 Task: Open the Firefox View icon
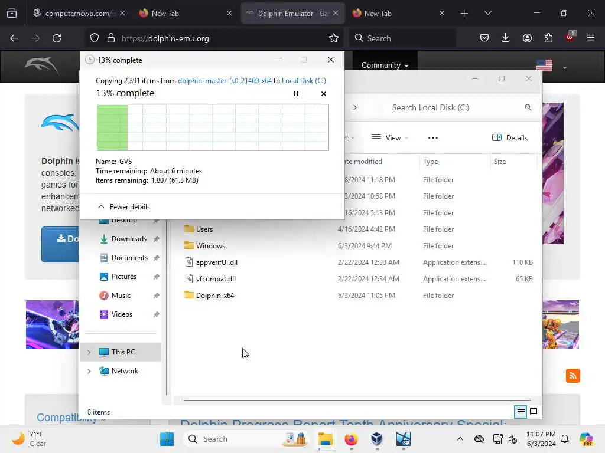click(12, 13)
